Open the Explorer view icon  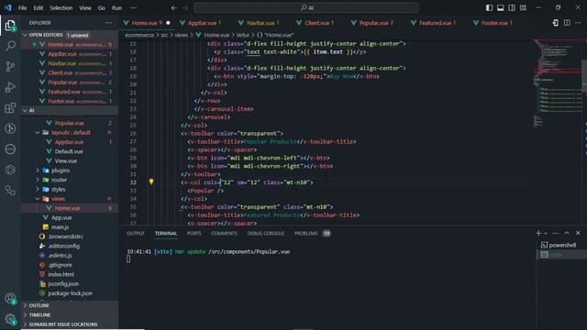(10, 26)
